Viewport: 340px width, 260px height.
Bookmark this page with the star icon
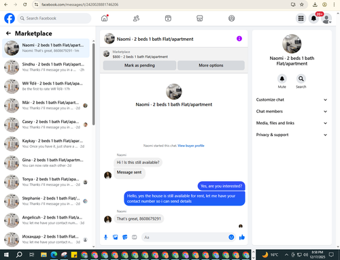[x=302, y=5]
